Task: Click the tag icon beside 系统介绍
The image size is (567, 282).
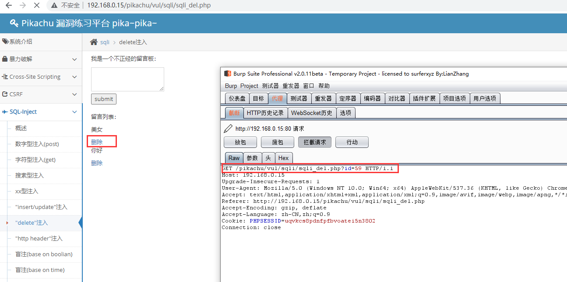Action: 5,42
